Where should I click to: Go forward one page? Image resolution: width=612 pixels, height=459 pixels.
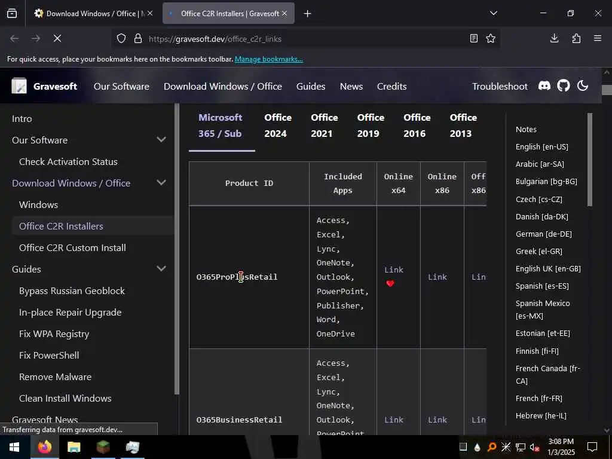35,38
